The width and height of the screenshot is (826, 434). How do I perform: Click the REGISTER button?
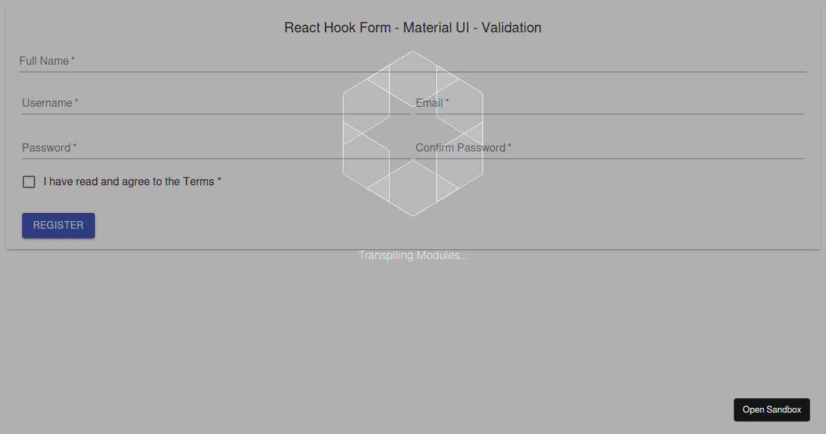click(x=58, y=225)
